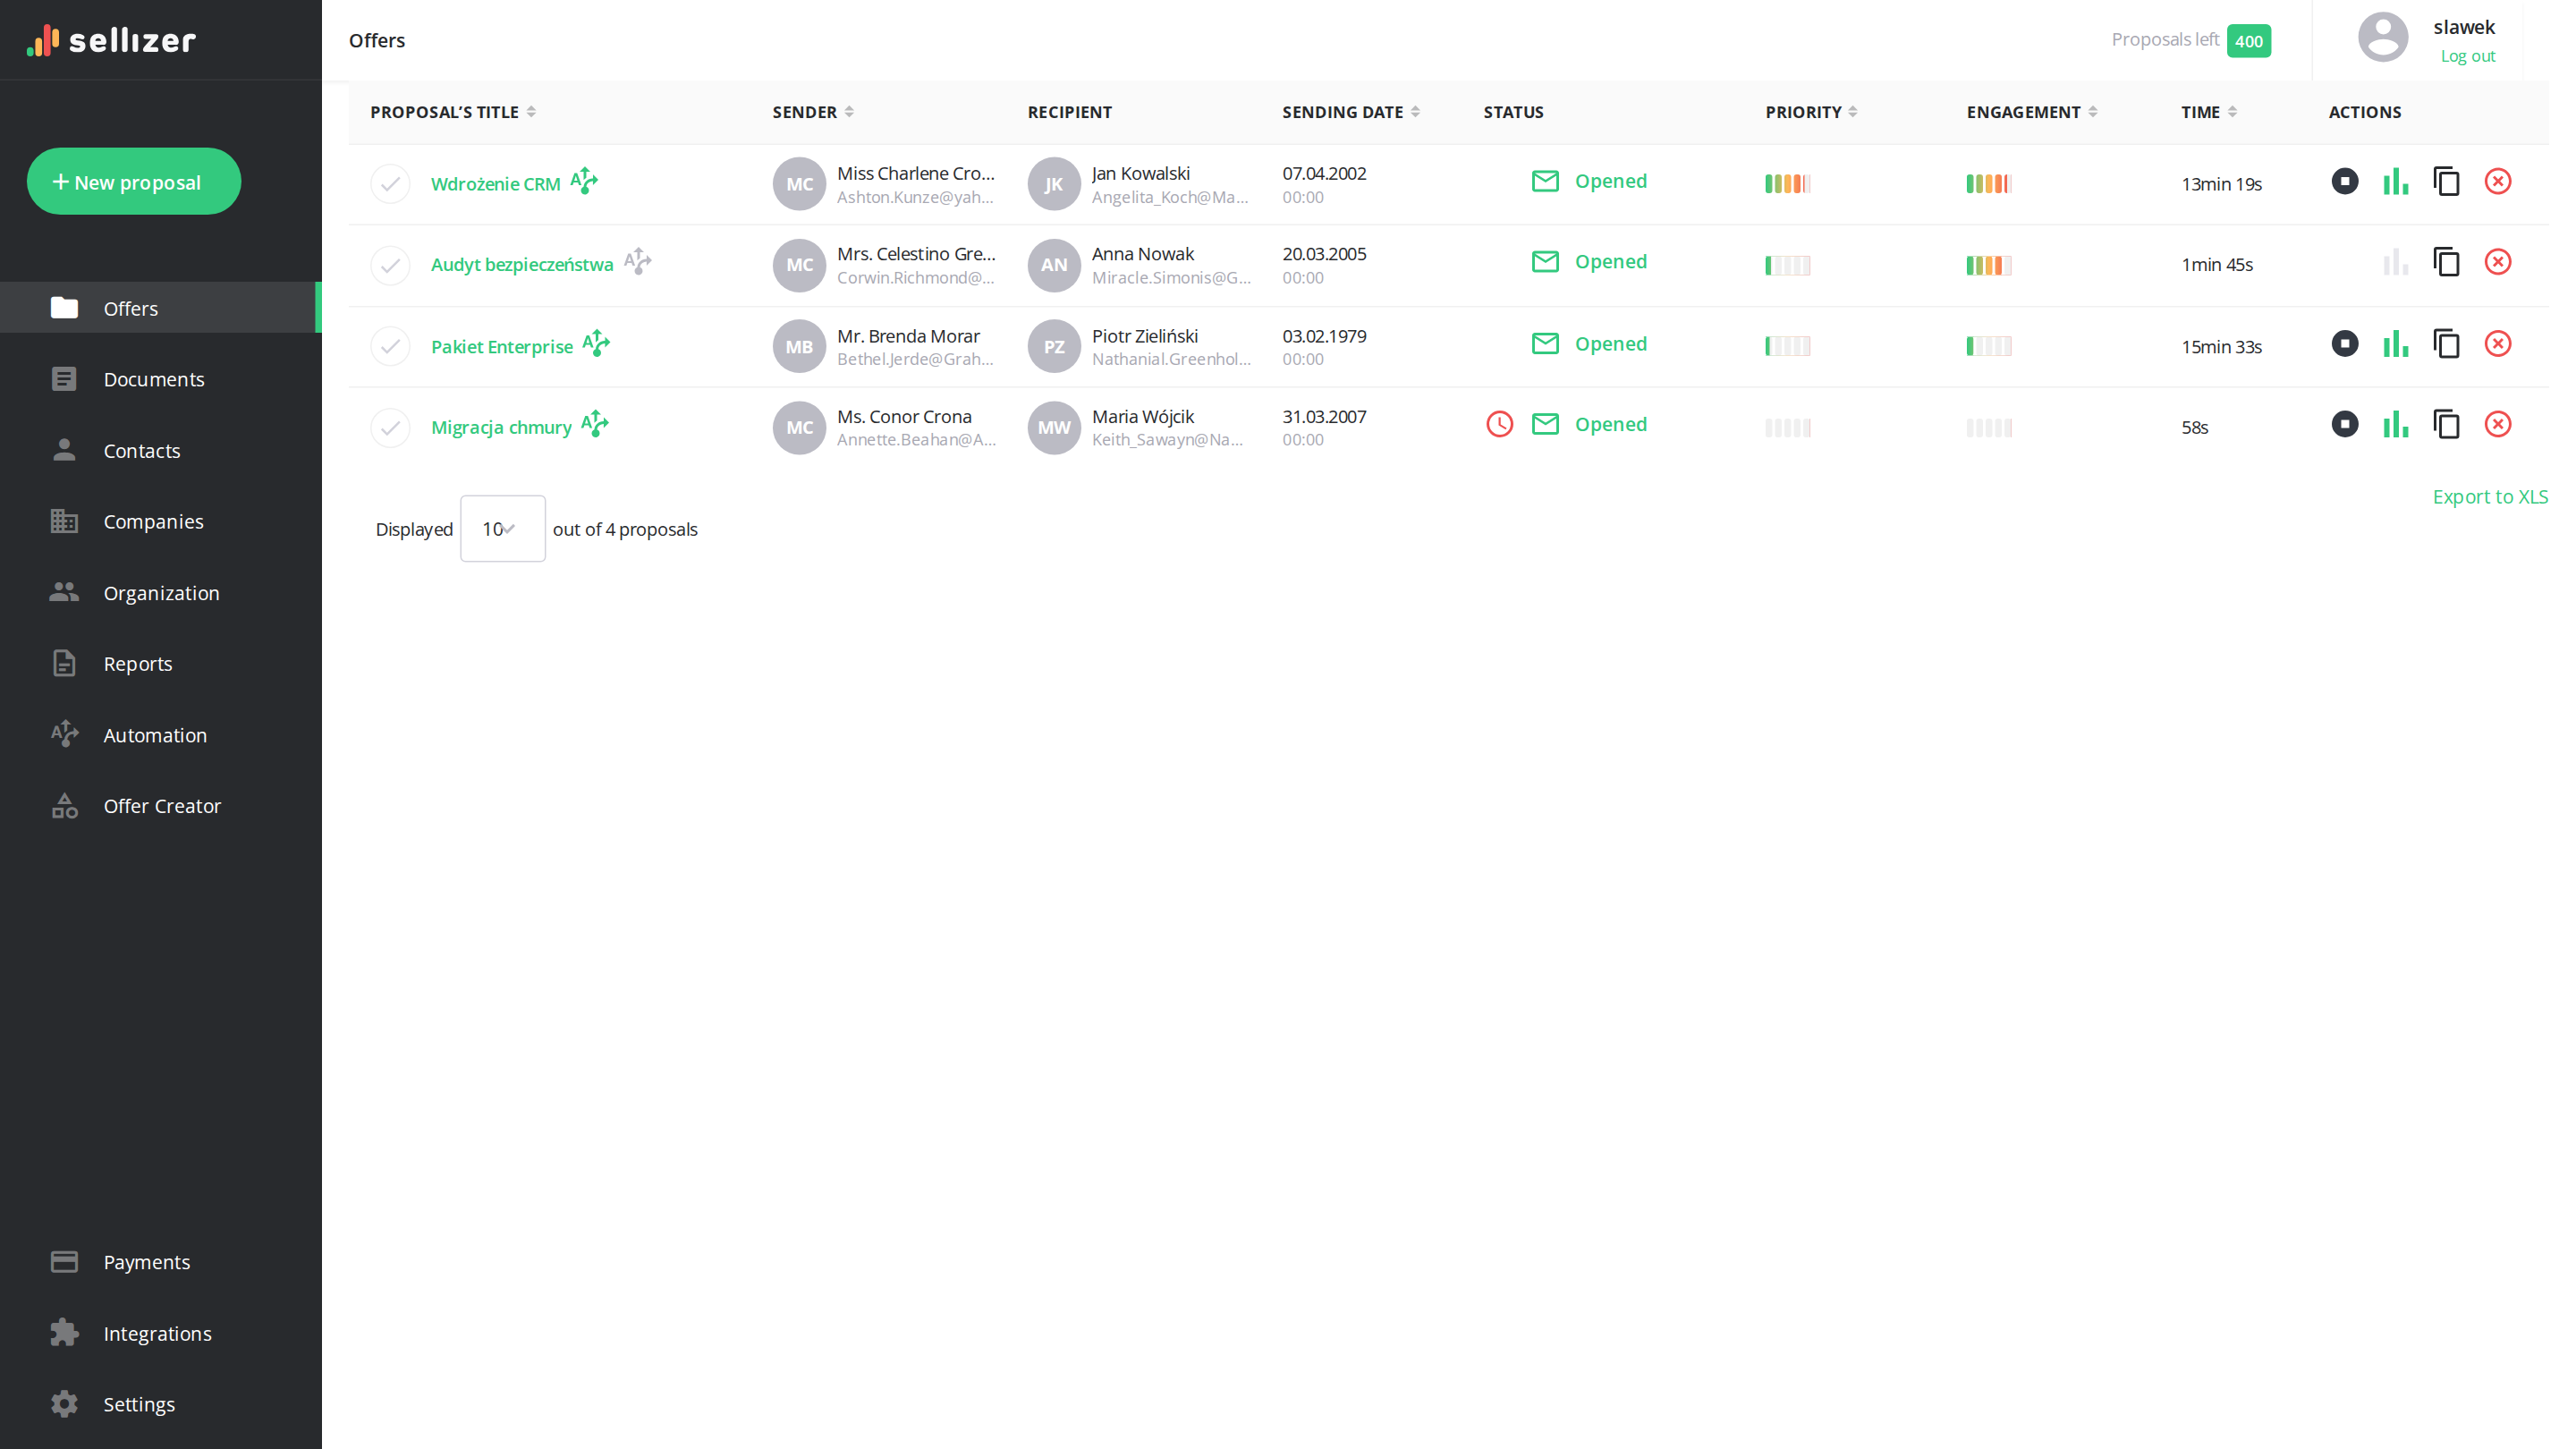This screenshot has height=1449, width=2576.
Task: Open the Migracja chmury proposal title
Action: click(x=501, y=428)
